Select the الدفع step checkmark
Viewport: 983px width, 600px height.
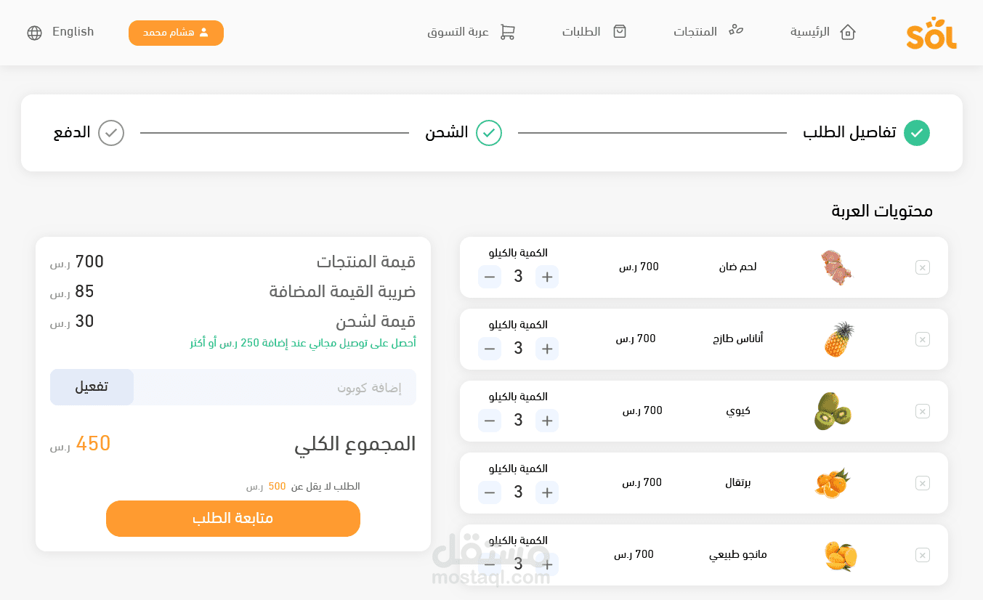[x=111, y=133]
